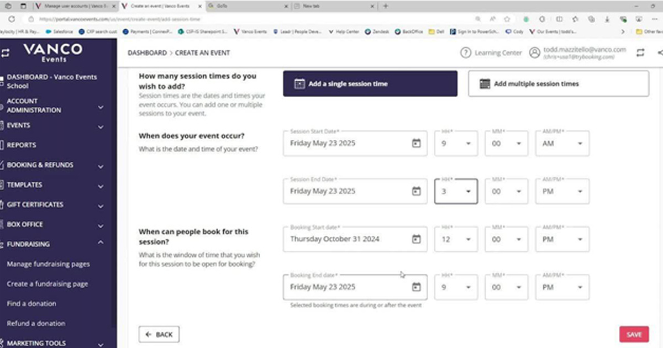Screen dimensions: 663x348
Task: Select Add multiple session times
Action: pos(558,84)
